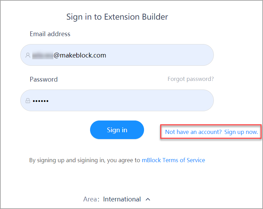Click the blue Sign in button
The height and width of the screenshot is (209, 263).
(x=117, y=130)
